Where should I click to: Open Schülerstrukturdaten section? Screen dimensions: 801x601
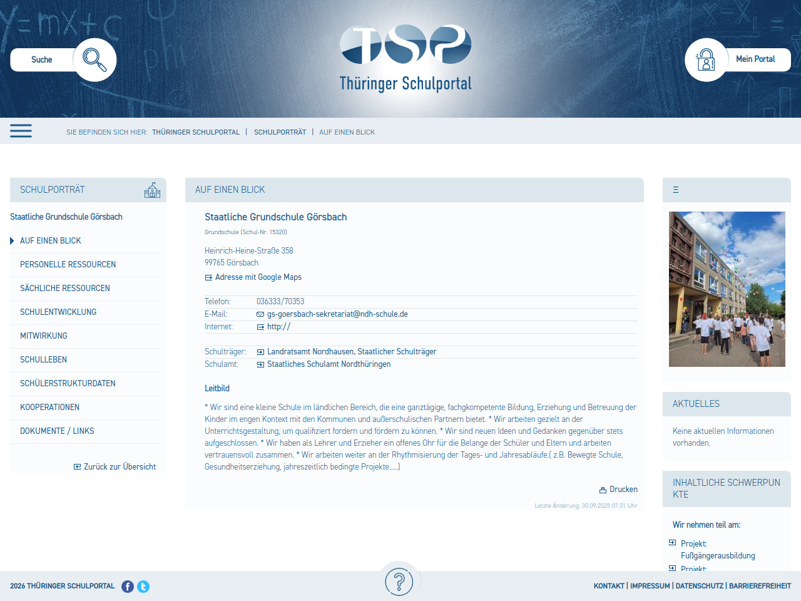pos(68,384)
